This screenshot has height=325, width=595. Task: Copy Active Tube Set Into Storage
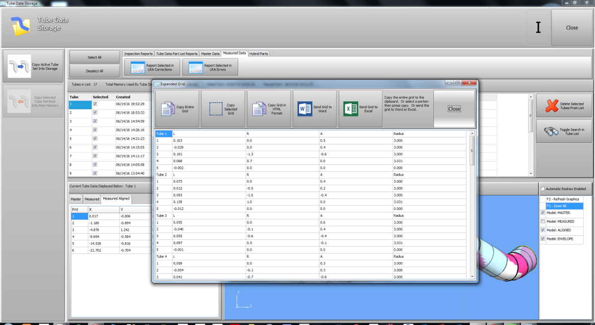coord(33,66)
